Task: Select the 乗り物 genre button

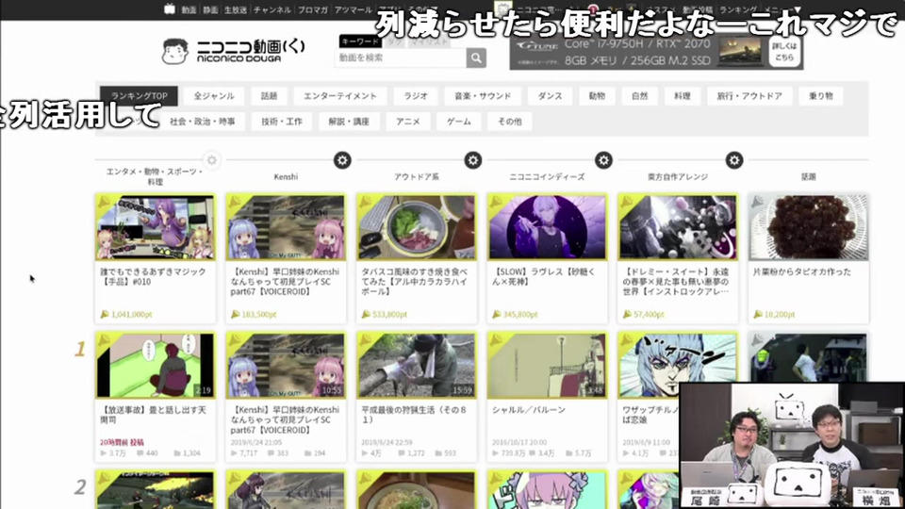Action: (x=820, y=96)
